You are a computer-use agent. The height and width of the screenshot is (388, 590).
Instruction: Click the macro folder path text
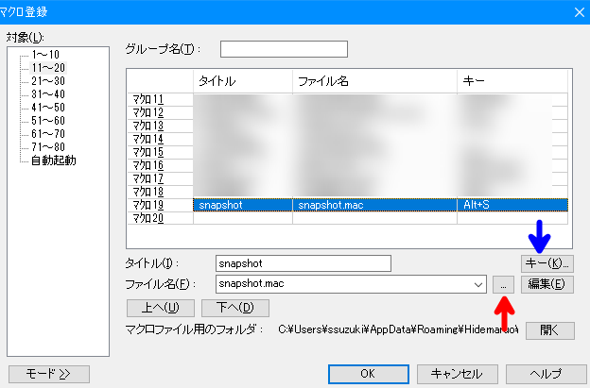[x=398, y=329]
